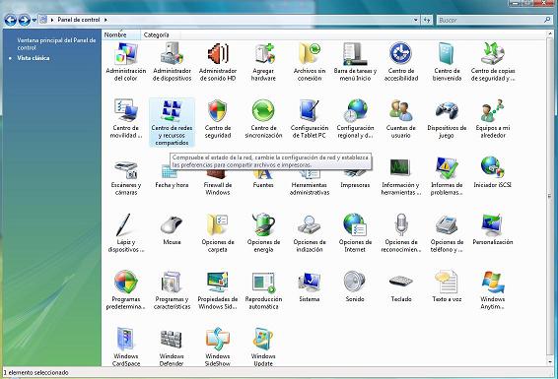Screen dimensions: 558x379
Task: Open Escáneres y cámaras
Action: click(125, 177)
